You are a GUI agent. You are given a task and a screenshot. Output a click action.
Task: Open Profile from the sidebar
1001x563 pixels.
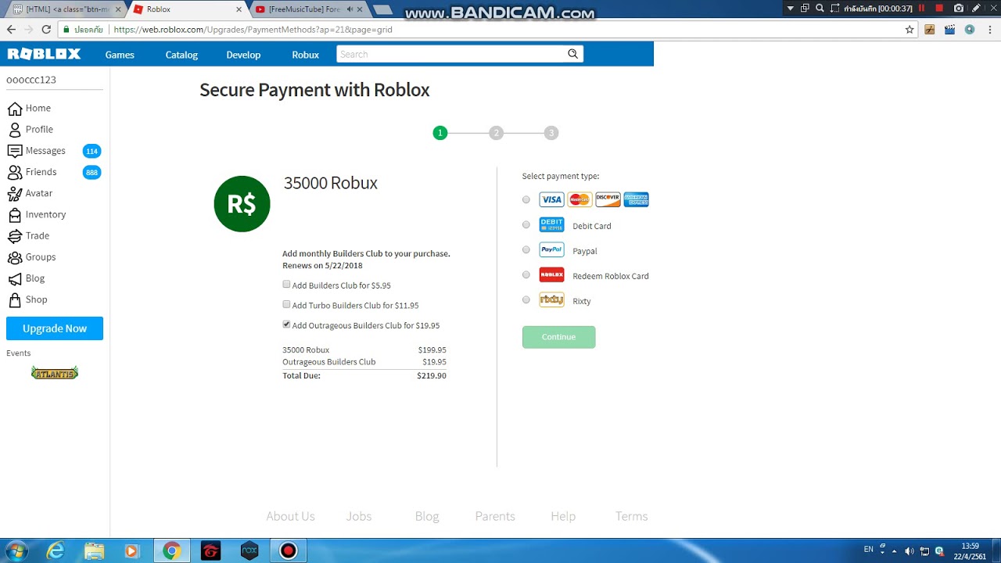point(39,129)
